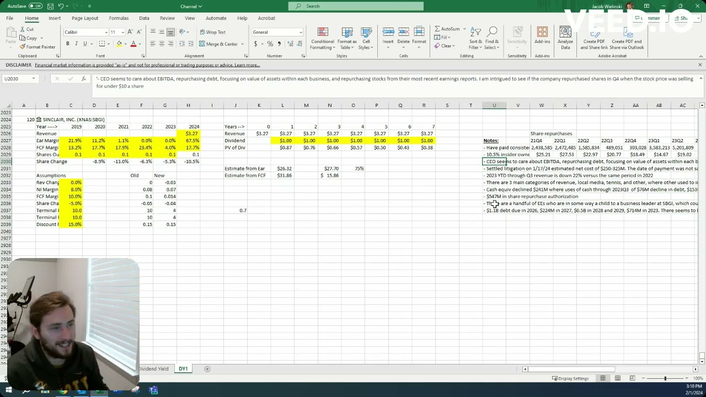Select the DY1 sheet tab
The image size is (706, 397).
coord(183,369)
